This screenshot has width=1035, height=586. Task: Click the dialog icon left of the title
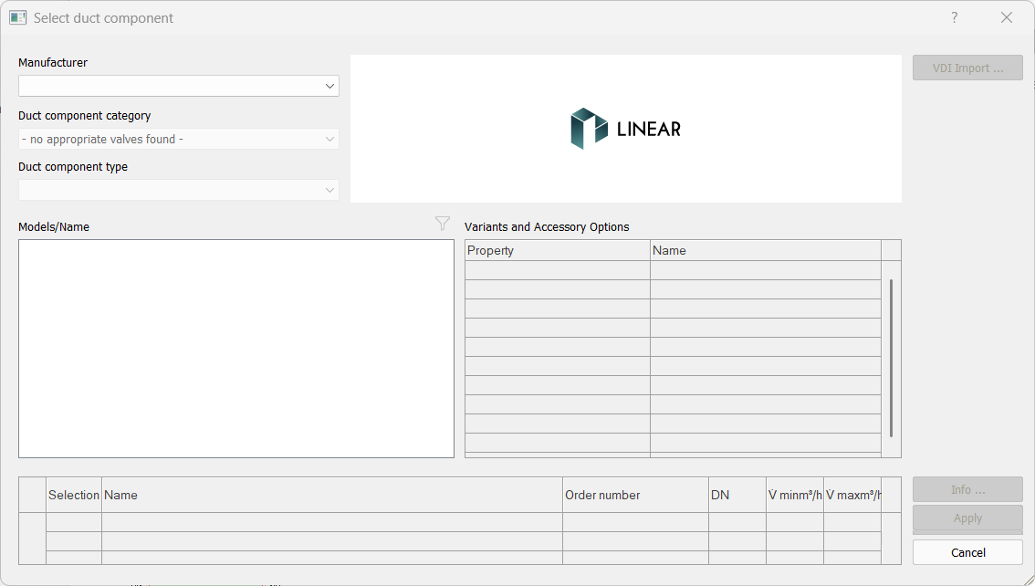[x=18, y=18]
